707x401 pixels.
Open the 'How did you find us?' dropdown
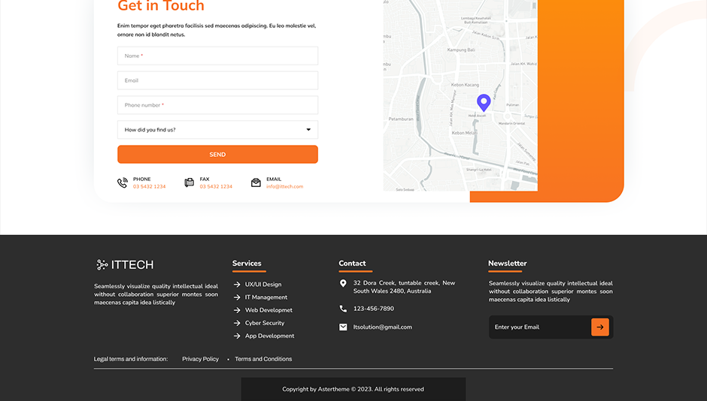coord(211,130)
